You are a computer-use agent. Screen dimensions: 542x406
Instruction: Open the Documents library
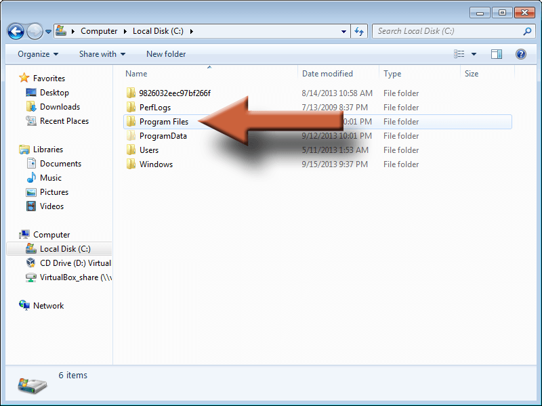60,164
